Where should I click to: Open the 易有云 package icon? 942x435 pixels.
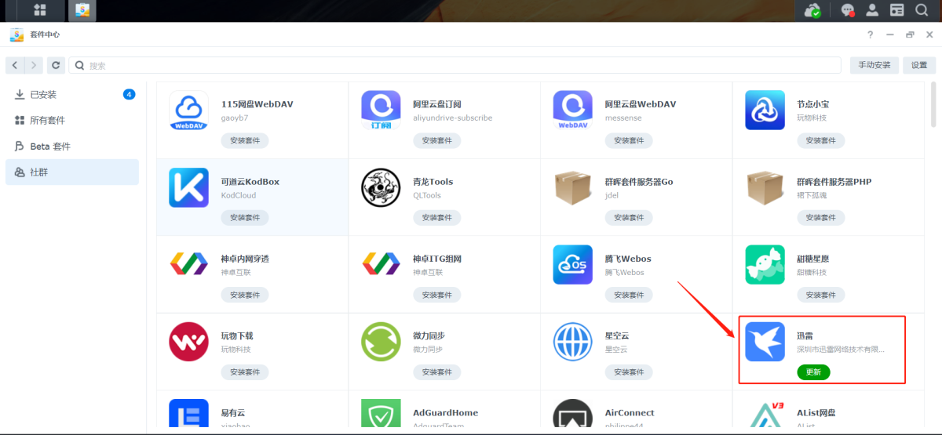point(188,414)
